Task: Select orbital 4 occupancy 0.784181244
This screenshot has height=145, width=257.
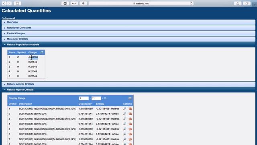Action: click(86, 124)
